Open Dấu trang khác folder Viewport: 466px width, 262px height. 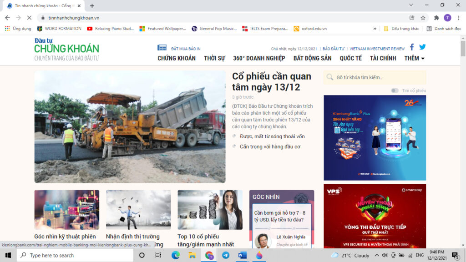[401, 29]
